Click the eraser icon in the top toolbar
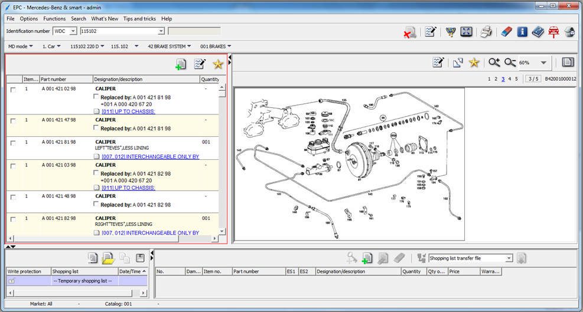This screenshot has height=312, width=583. coord(506,32)
